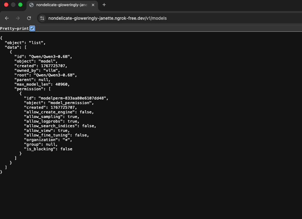Disable the Pretty-print checkbox
Image resolution: width=302 pixels, height=219 pixels.
pyautogui.click(x=32, y=28)
